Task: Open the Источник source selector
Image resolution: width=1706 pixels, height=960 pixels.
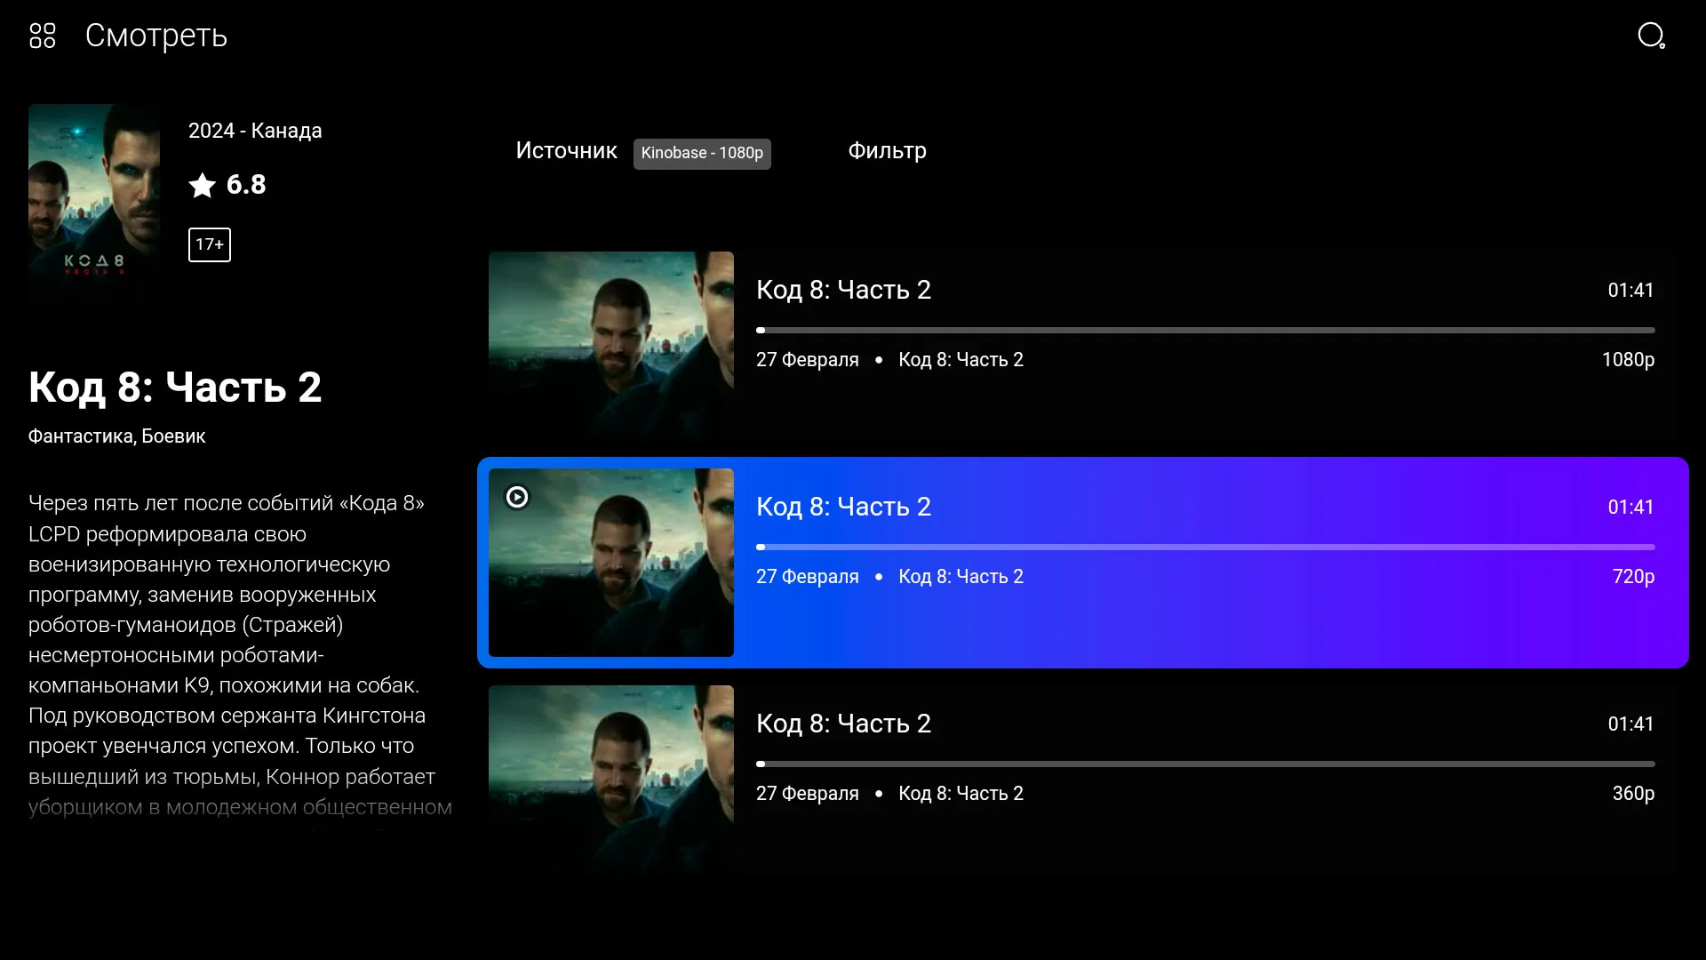Action: tap(566, 150)
